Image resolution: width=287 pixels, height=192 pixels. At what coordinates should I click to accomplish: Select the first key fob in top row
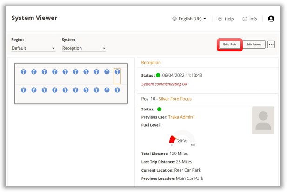23,72
